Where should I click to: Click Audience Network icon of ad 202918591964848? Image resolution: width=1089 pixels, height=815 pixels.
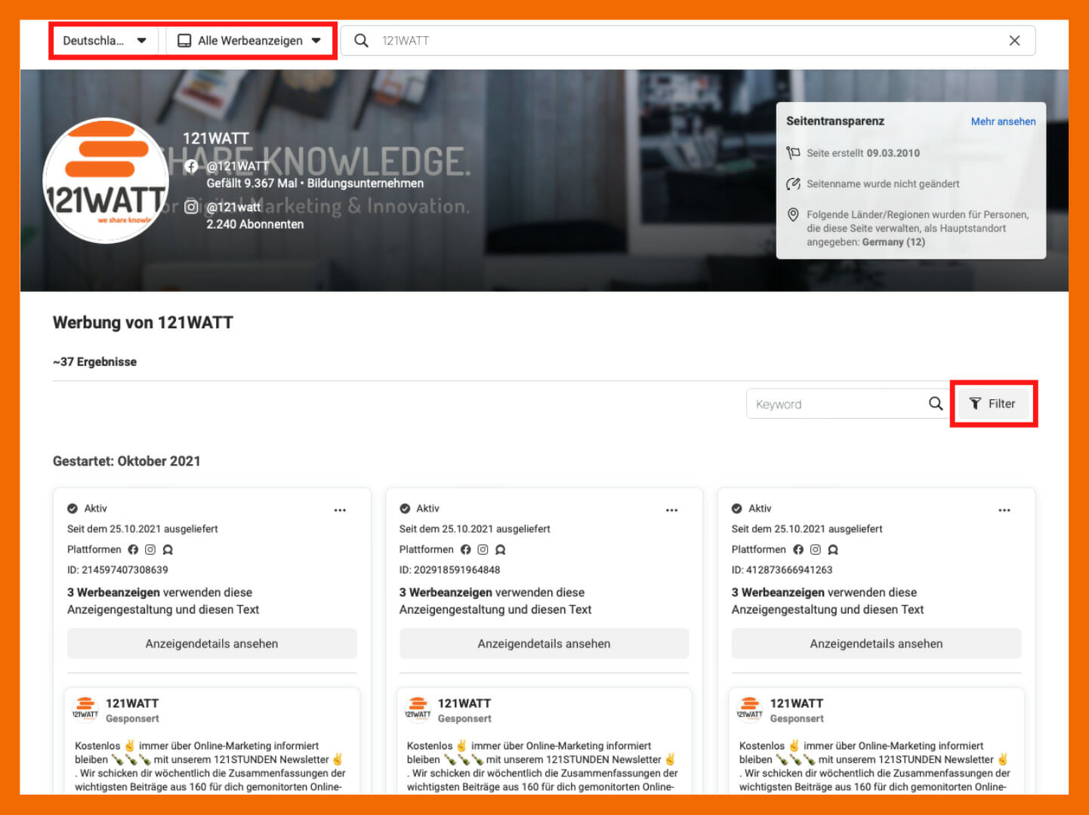tap(500, 549)
